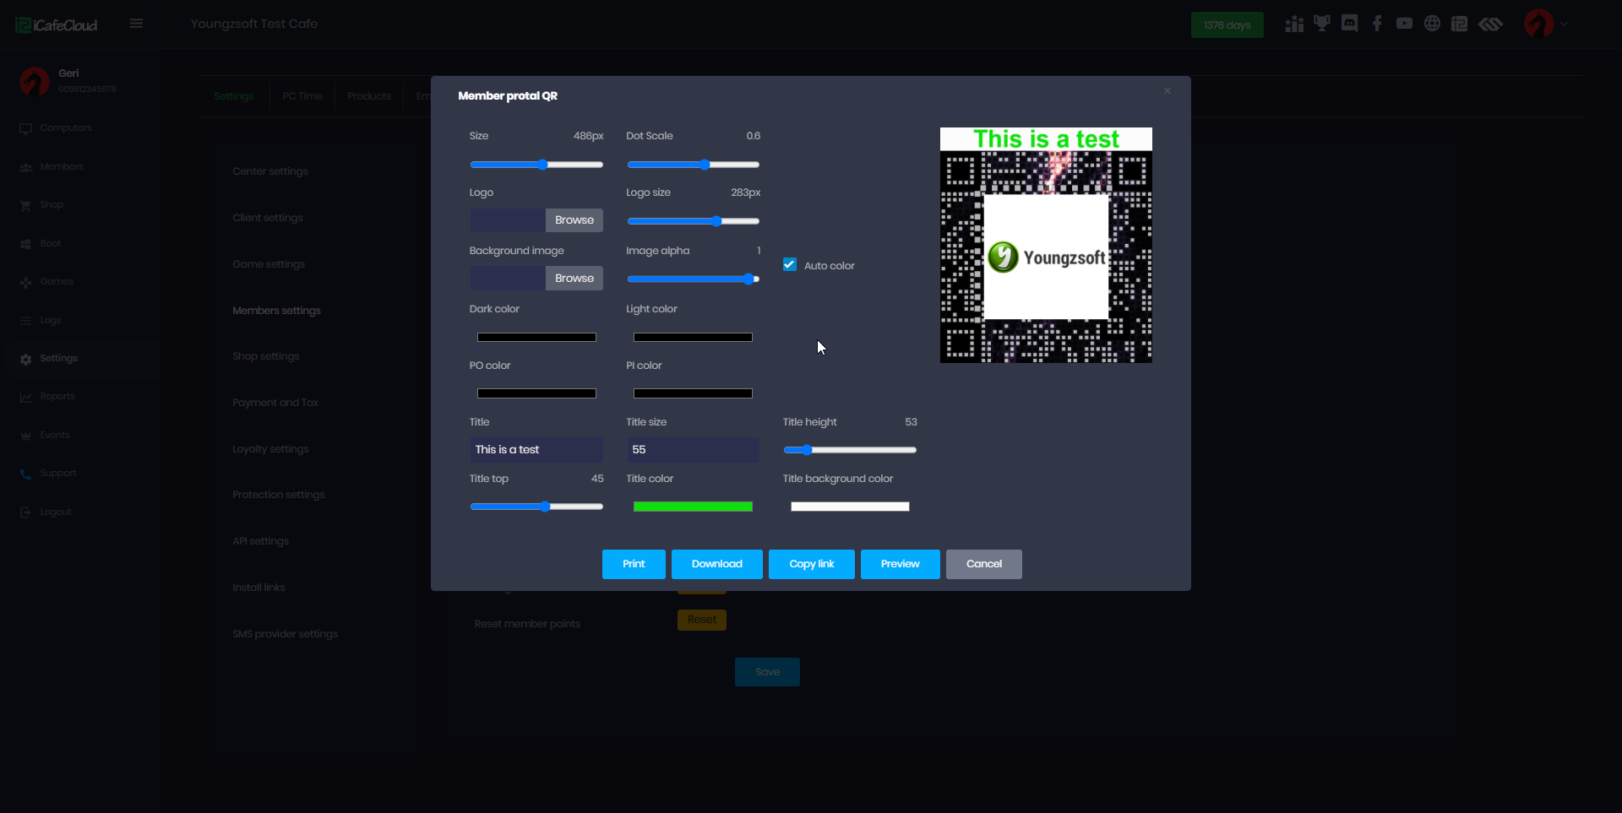This screenshot has height=813, width=1622.
Task: Open API settings section
Action: 261,541
